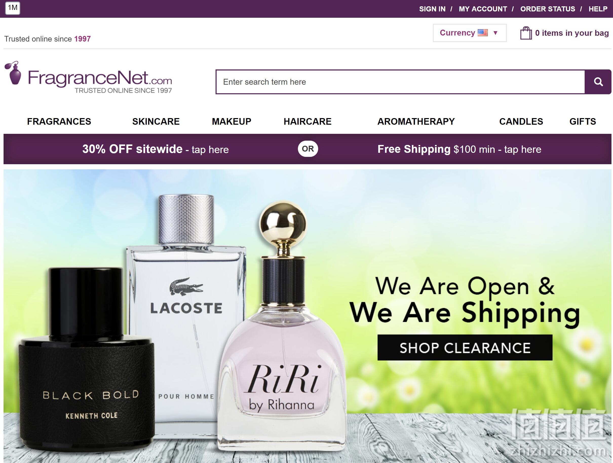Tap the Free Shipping $100 min offer
Screen dimensions: 613x463
(x=459, y=149)
